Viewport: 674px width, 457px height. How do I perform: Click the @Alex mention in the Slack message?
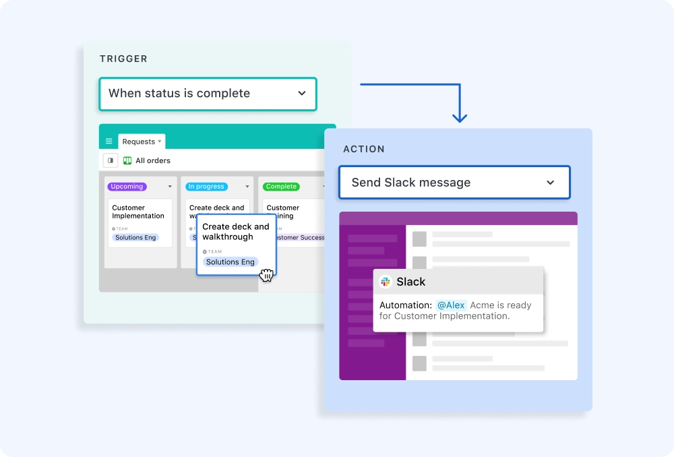click(450, 305)
